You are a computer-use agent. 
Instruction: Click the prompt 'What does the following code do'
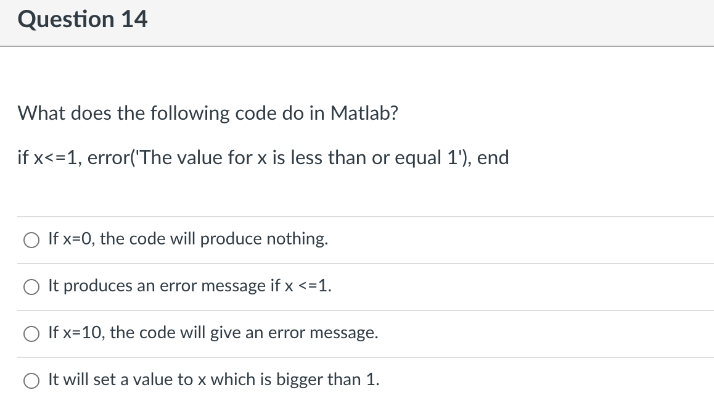pos(161,113)
